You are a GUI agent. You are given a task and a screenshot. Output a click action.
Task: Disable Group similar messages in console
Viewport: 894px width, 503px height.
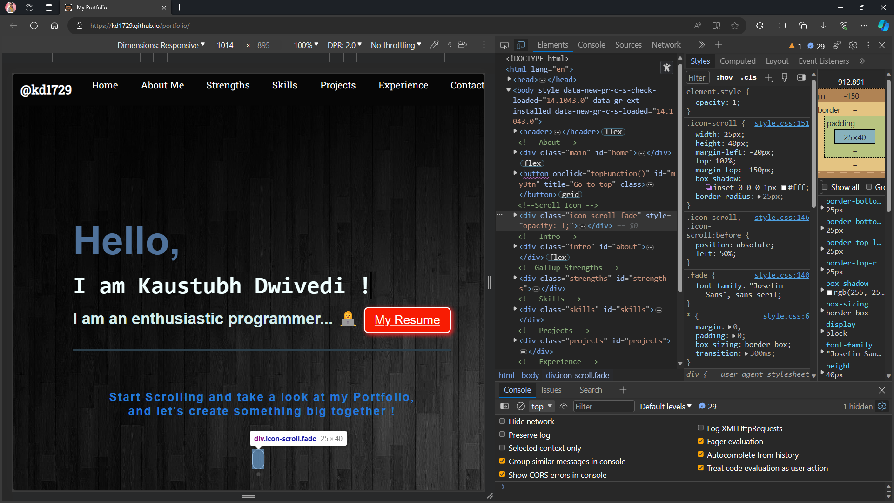502,461
